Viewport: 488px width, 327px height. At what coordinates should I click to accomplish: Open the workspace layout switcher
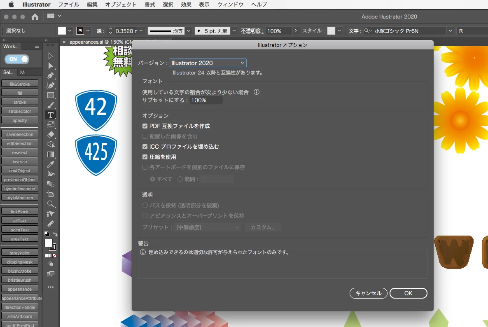54,16
